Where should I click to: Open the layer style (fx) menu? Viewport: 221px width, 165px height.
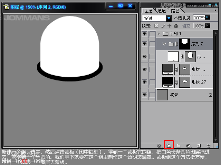(x=159, y=146)
